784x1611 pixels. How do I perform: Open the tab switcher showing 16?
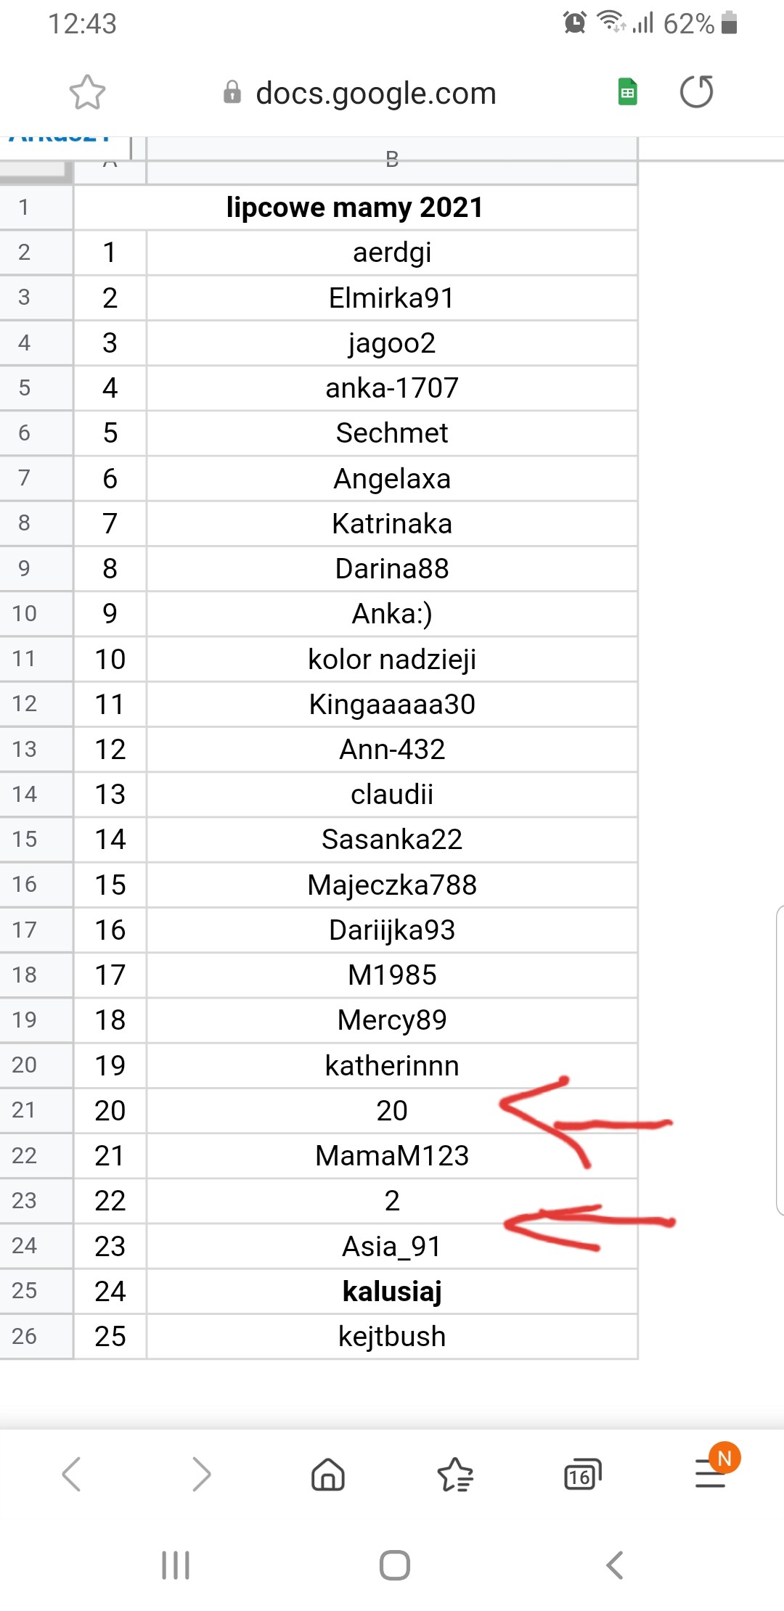point(582,1475)
